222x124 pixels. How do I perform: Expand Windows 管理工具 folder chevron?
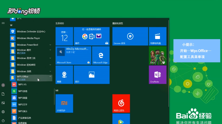click(x=50, y=58)
